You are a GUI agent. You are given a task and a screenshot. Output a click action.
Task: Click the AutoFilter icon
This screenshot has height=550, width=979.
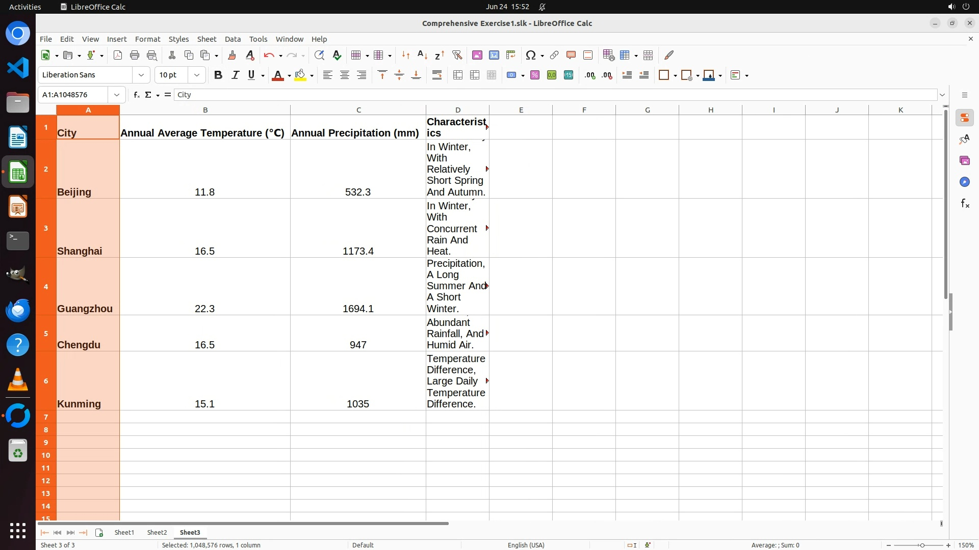click(x=457, y=55)
